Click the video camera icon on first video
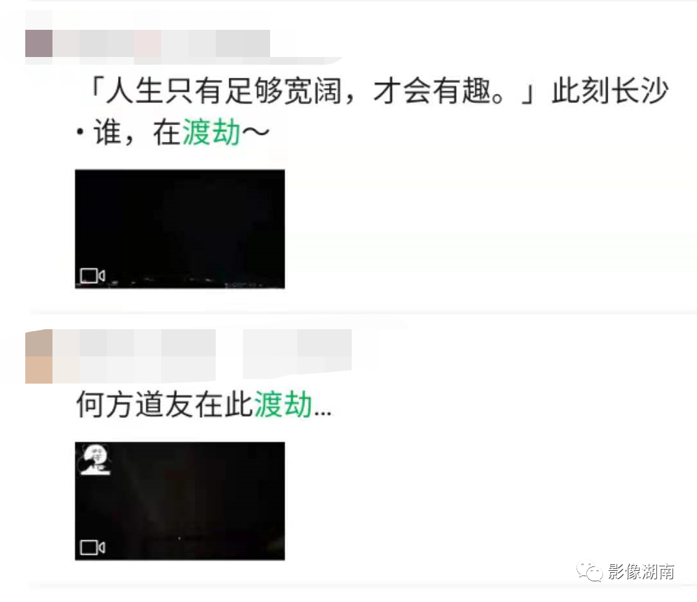The image size is (697, 602). [93, 275]
